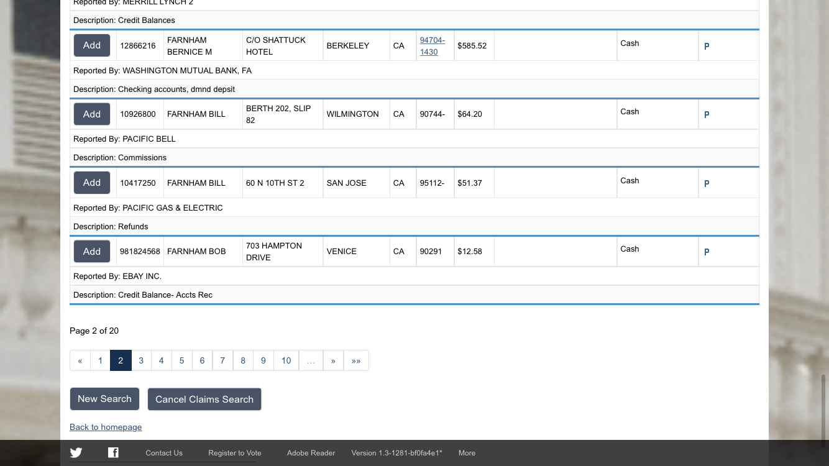Image resolution: width=829 pixels, height=466 pixels.
Task: Go to next page with » arrow
Action: click(x=333, y=360)
